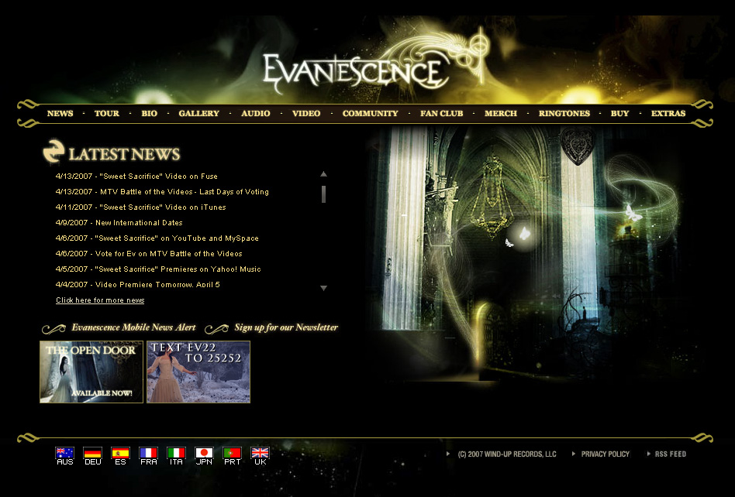Open Video Premiere Tomorrow, April 5 item
Screen dimensions: 735x497
(x=138, y=285)
